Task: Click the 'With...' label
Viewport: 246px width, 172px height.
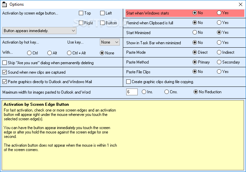Action: click(x=7, y=52)
